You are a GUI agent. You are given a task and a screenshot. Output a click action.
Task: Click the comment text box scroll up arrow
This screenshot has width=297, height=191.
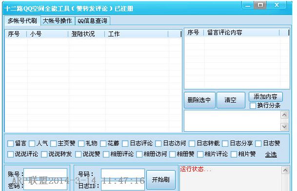(x=284, y=115)
